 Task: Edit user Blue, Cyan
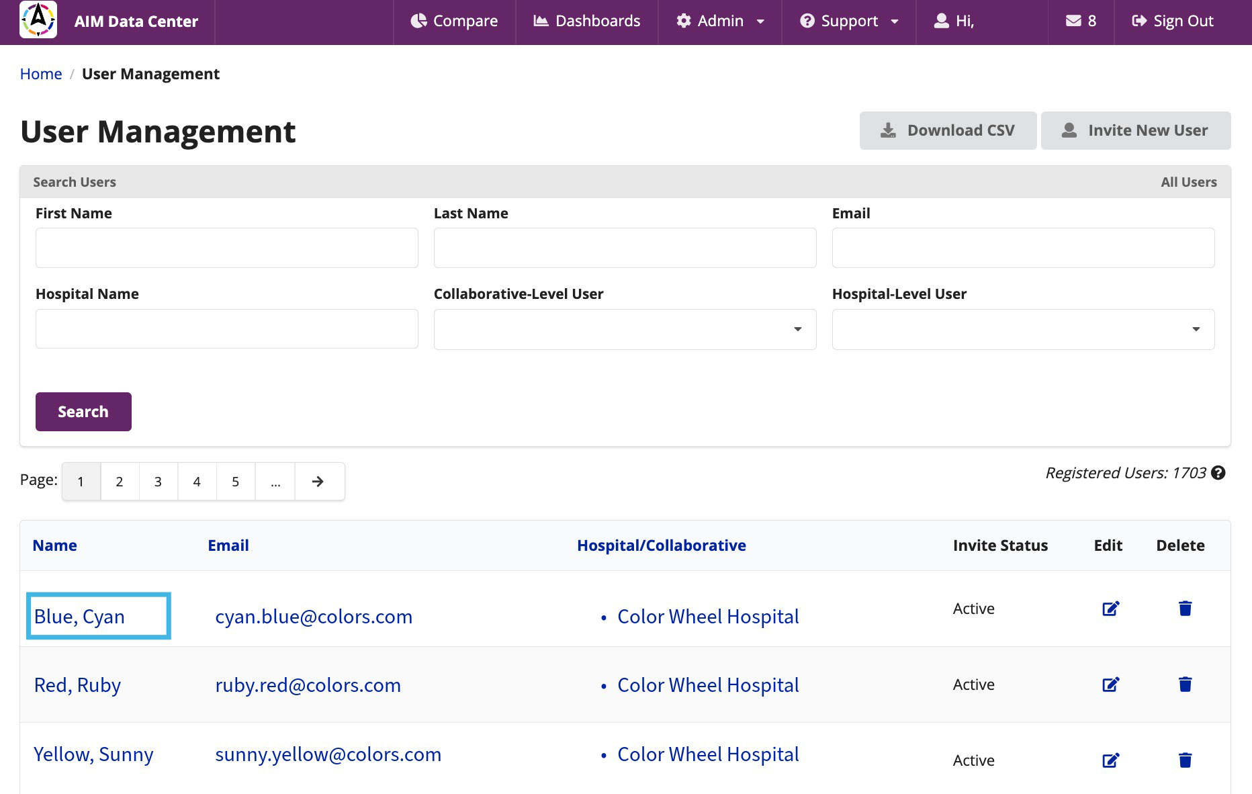click(x=1111, y=609)
